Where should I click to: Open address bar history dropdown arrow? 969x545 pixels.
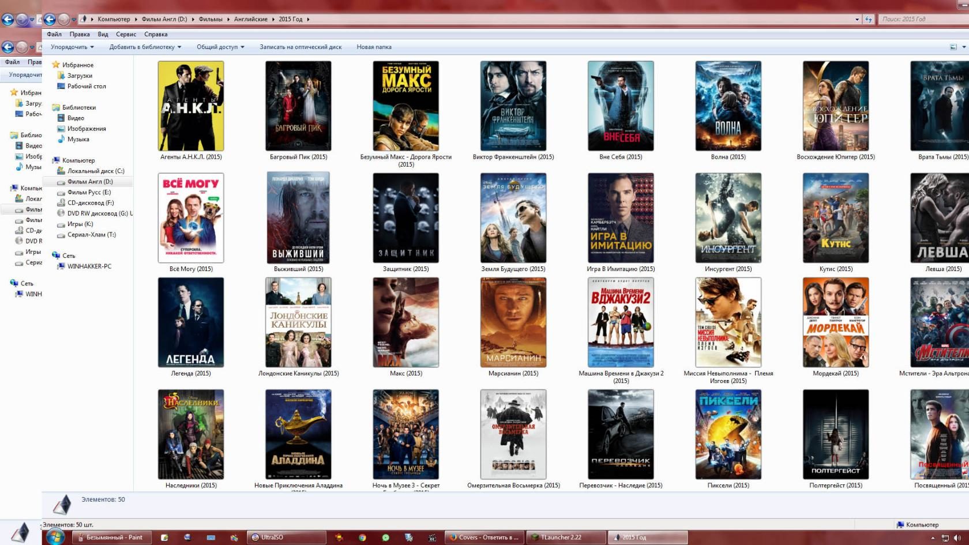pyautogui.click(x=857, y=19)
